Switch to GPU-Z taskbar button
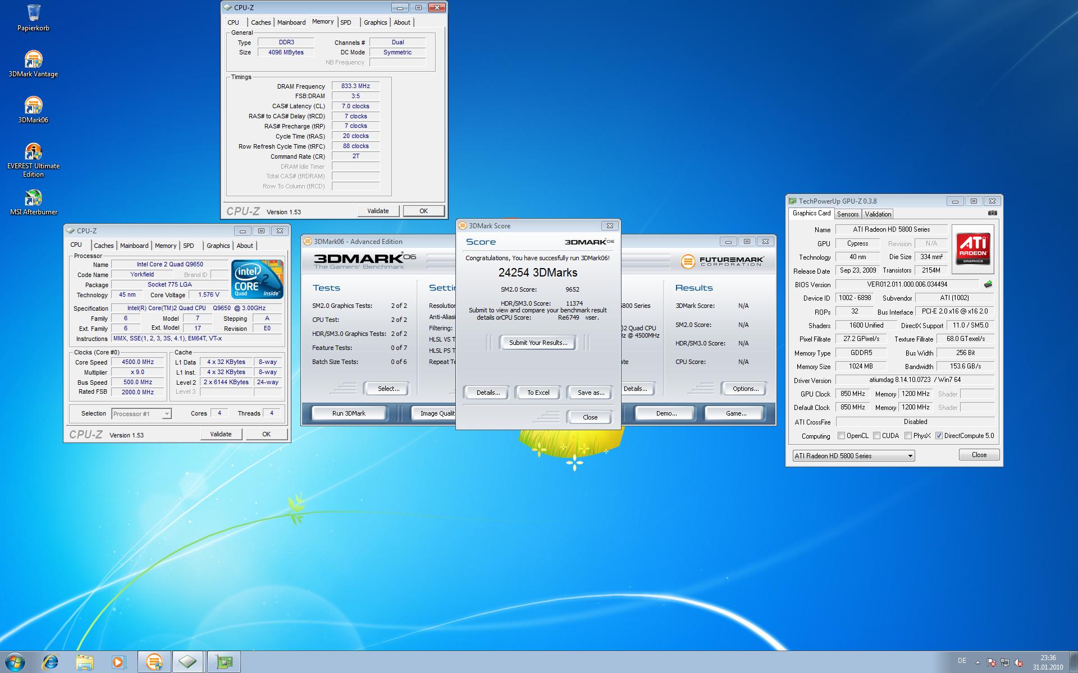The height and width of the screenshot is (673, 1078). [x=224, y=662]
